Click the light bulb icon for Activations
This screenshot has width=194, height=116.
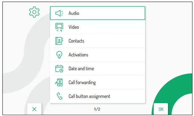59,55
